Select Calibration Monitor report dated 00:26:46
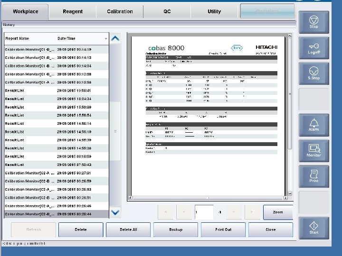 pyautogui.click(x=56, y=206)
